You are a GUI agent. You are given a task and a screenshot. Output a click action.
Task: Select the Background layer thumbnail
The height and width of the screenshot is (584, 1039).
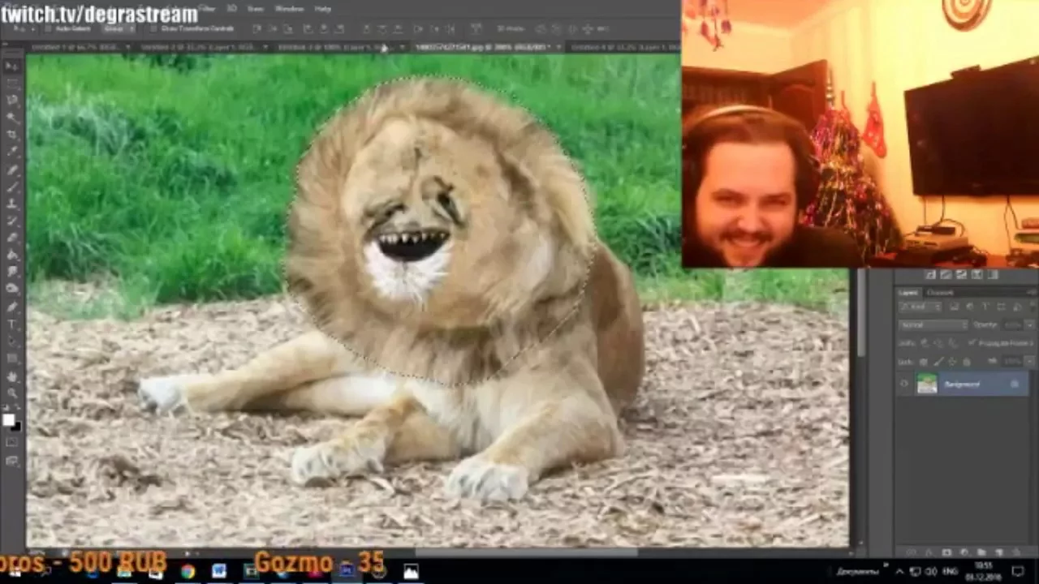point(927,384)
